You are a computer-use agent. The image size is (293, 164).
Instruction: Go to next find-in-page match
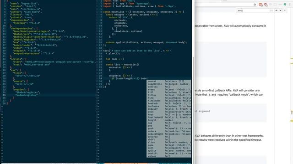click(280, 10)
